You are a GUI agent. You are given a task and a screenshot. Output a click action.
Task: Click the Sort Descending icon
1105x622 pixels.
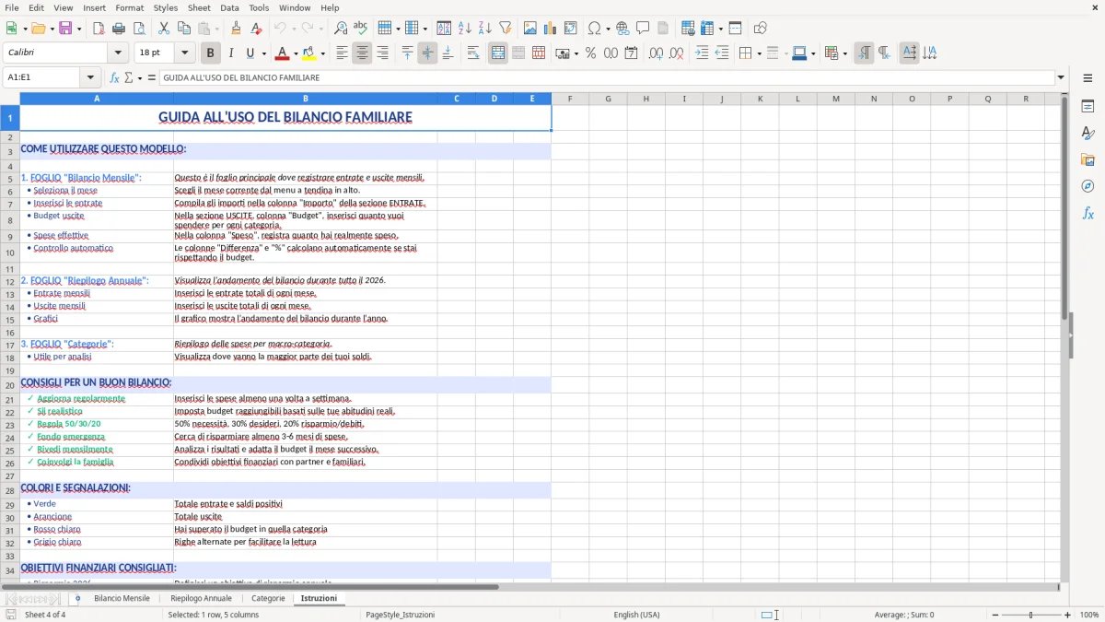(485, 29)
